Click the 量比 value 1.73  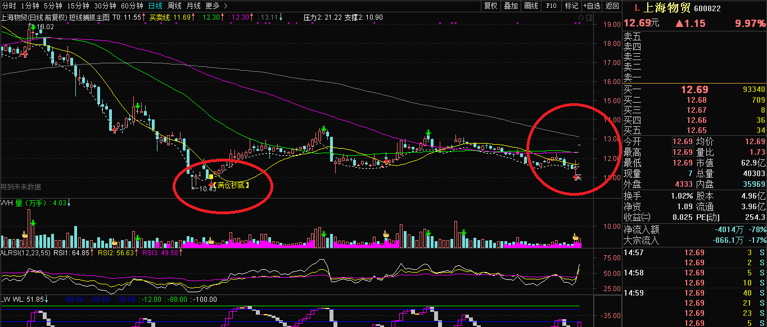tap(756, 152)
